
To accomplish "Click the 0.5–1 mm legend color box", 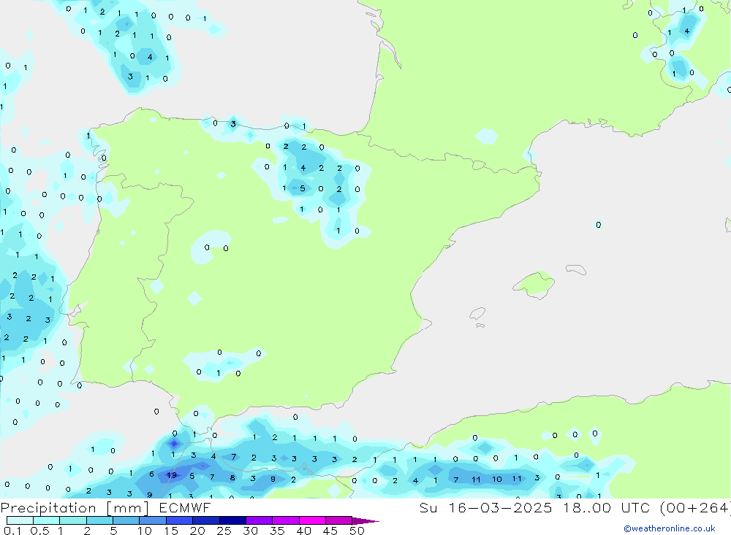I will tap(47, 520).
